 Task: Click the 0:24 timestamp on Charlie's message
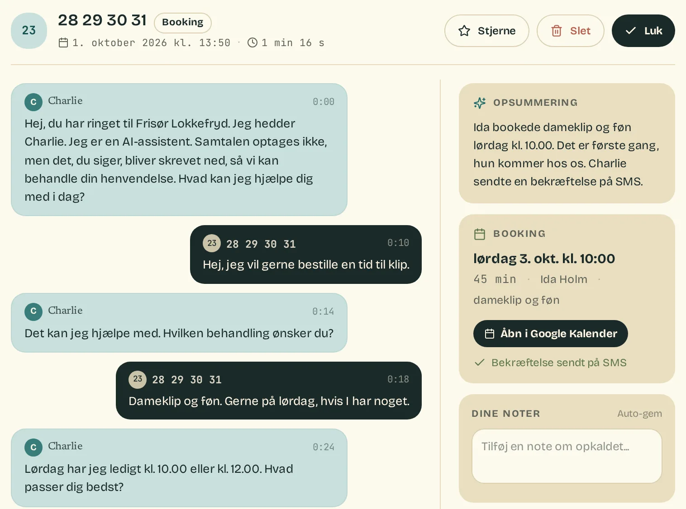(x=324, y=447)
